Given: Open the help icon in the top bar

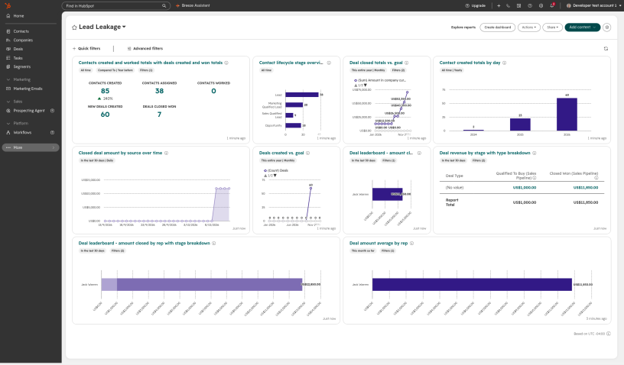Looking at the screenshot, I should (530, 5).
